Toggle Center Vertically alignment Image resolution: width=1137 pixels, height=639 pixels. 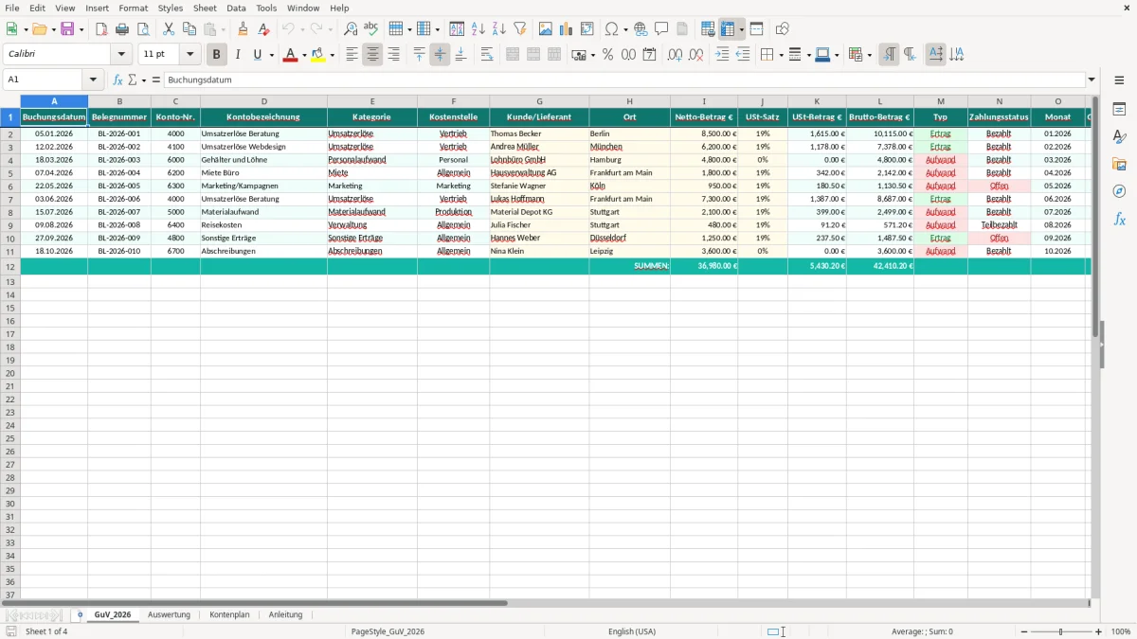440,55
